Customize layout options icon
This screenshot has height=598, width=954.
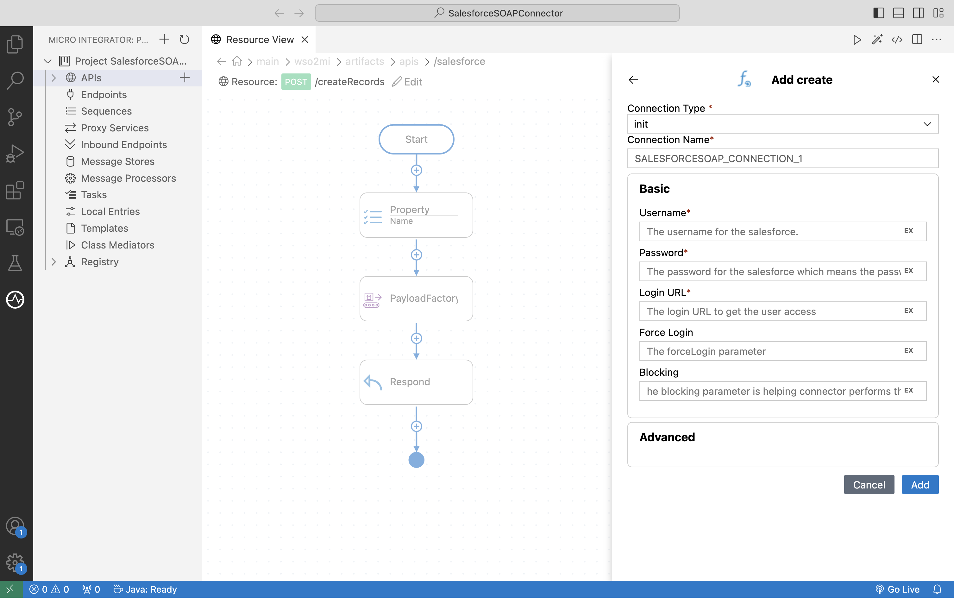[938, 13]
